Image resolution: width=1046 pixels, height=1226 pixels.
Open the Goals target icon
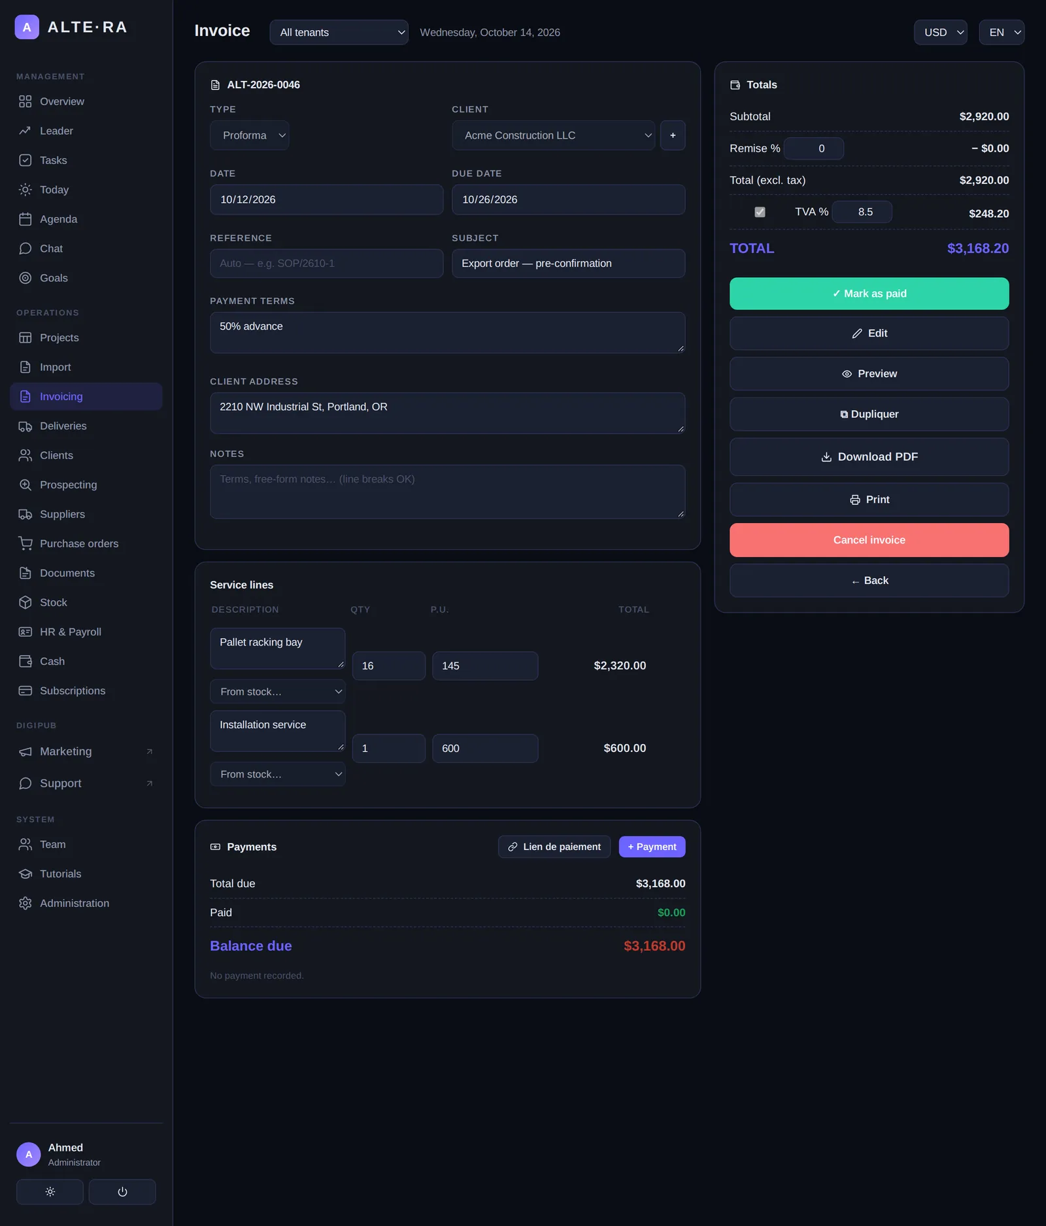(25, 278)
